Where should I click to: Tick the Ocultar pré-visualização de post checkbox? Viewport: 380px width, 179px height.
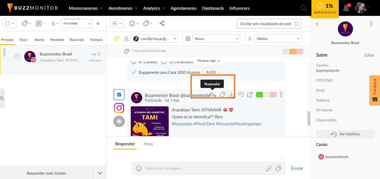[296, 24]
